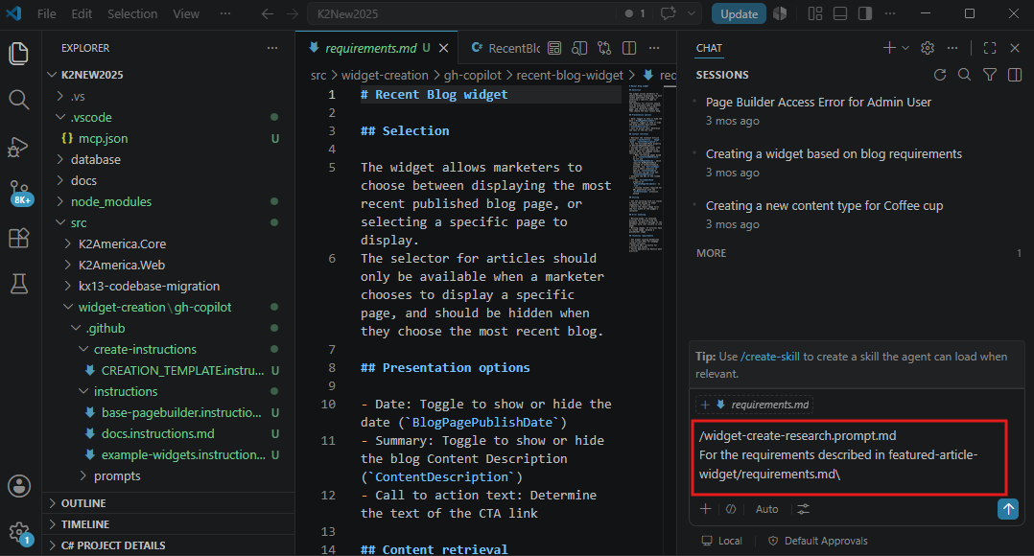Open the chat icon in the title bar
1034x556 pixels.
point(668,13)
